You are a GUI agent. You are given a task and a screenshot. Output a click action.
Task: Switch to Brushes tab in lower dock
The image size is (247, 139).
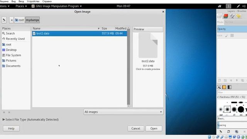pyautogui.click(x=219, y=87)
